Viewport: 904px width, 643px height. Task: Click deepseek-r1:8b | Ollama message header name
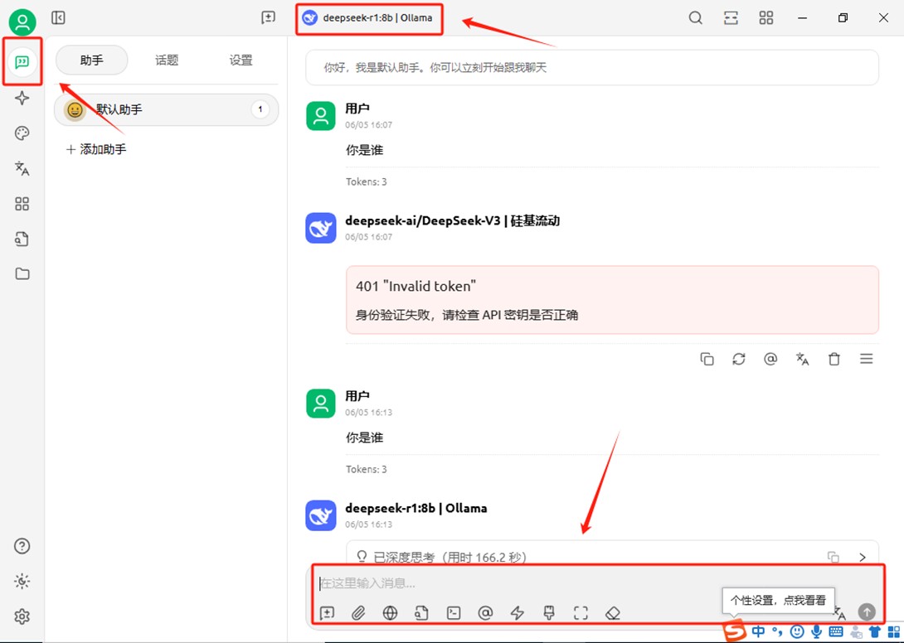pyautogui.click(x=416, y=508)
